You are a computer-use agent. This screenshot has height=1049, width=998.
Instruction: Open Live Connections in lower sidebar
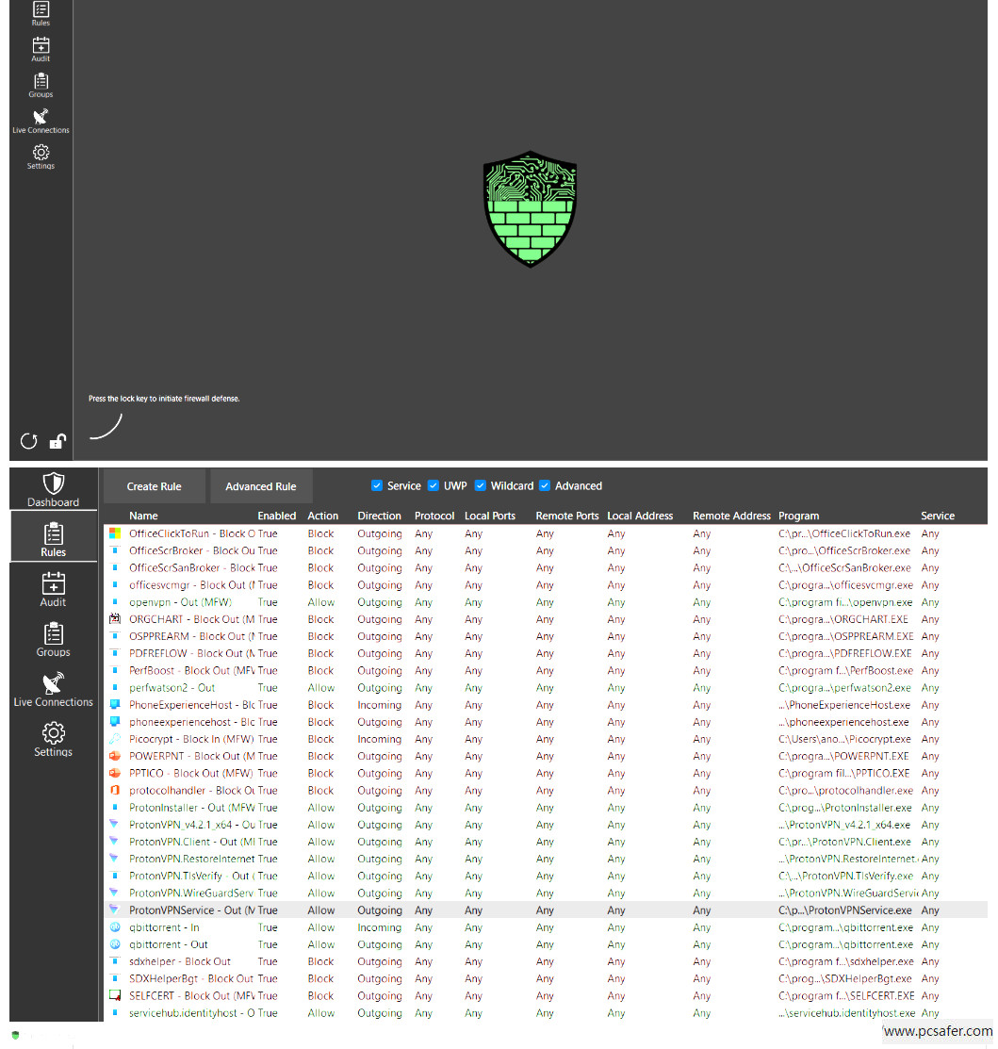pos(54,690)
